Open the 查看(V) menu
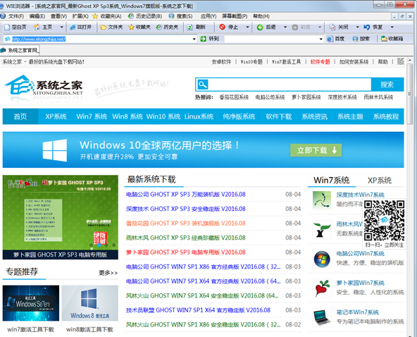Image resolution: width=417 pixels, height=337 pixels. pos(58,16)
